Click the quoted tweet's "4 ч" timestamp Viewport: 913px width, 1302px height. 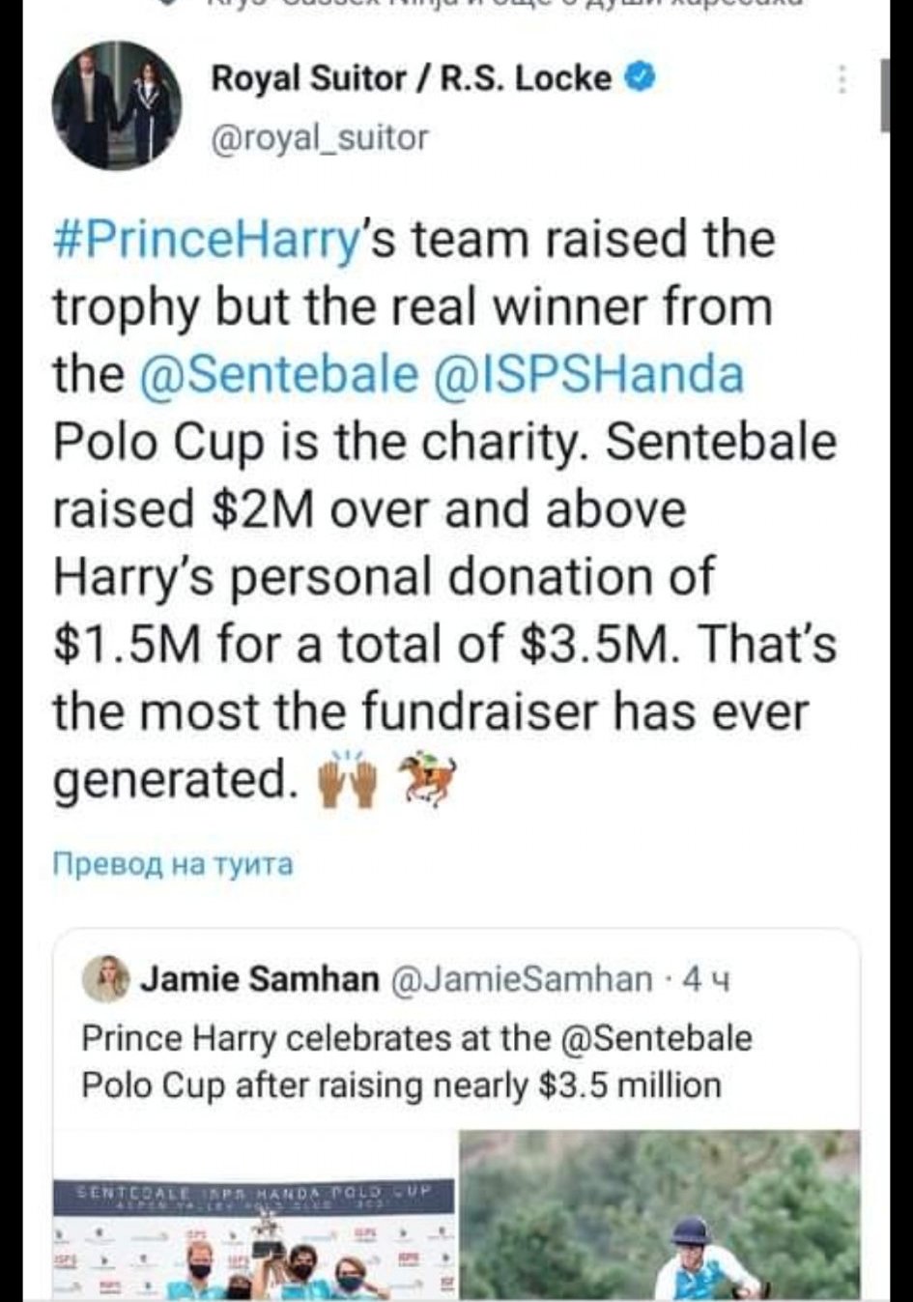706,980
